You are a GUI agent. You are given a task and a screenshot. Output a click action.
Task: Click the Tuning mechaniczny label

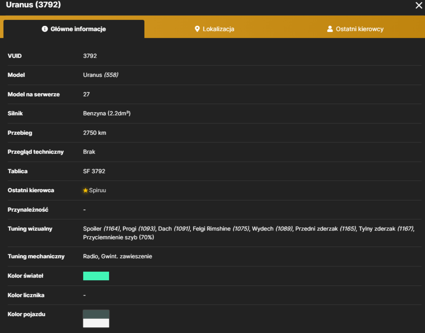pos(36,256)
